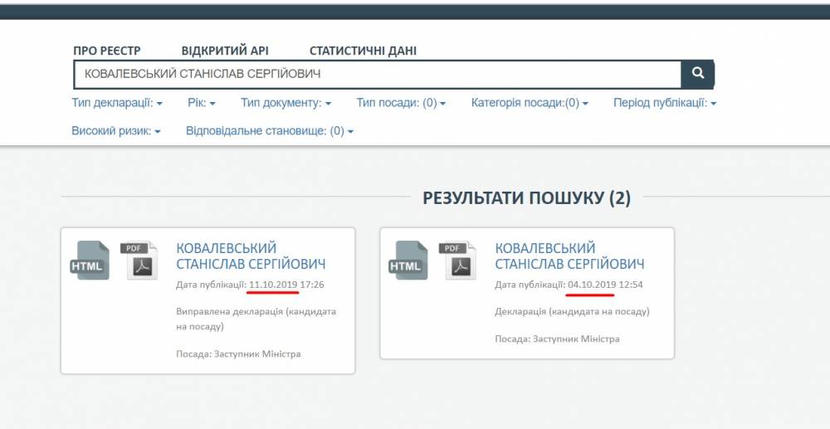
Task: Expand the Категорія посади filter
Action: 530,104
